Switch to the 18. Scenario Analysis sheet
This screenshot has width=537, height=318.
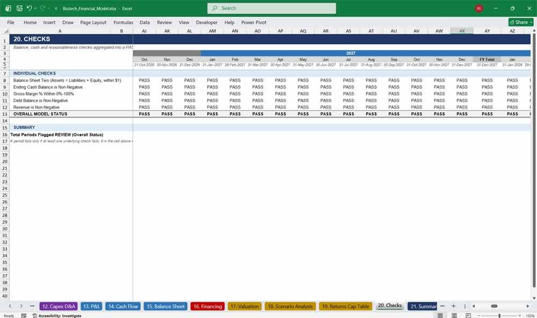[x=290, y=306]
